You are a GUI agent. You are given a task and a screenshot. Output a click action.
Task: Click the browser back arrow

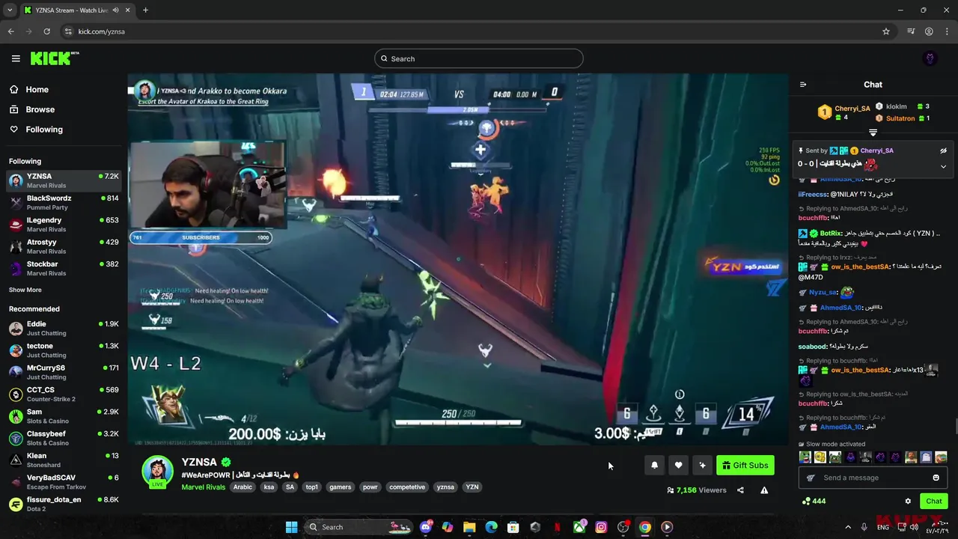[x=10, y=31]
